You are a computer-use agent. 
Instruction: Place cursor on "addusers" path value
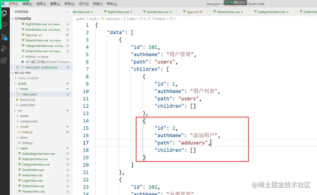(193, 143)
